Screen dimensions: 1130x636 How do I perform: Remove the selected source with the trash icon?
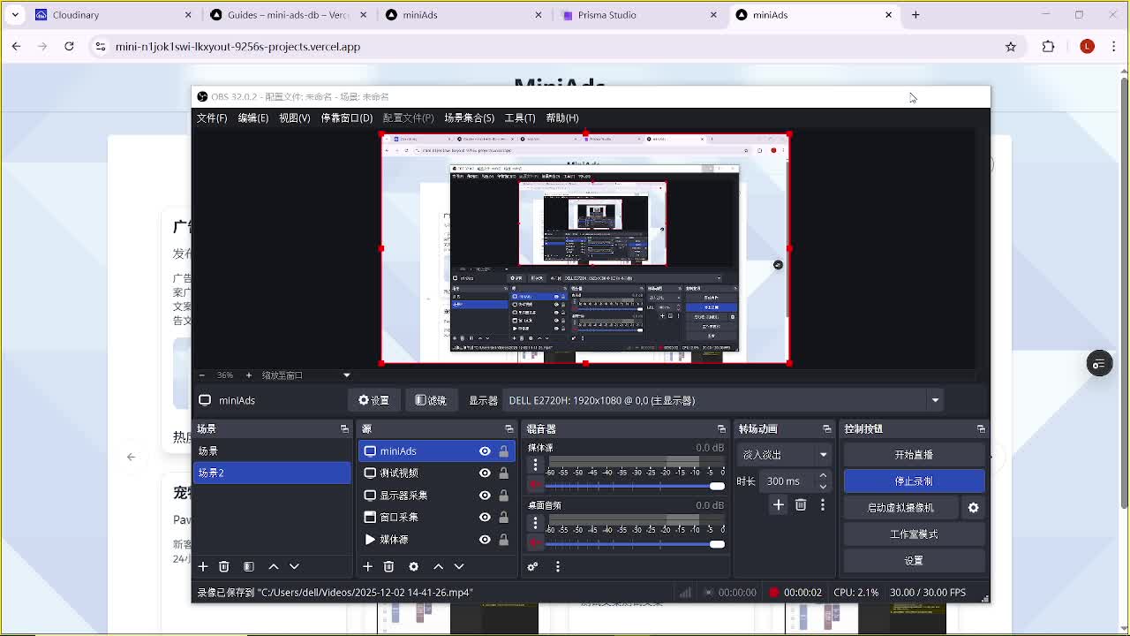389,566
